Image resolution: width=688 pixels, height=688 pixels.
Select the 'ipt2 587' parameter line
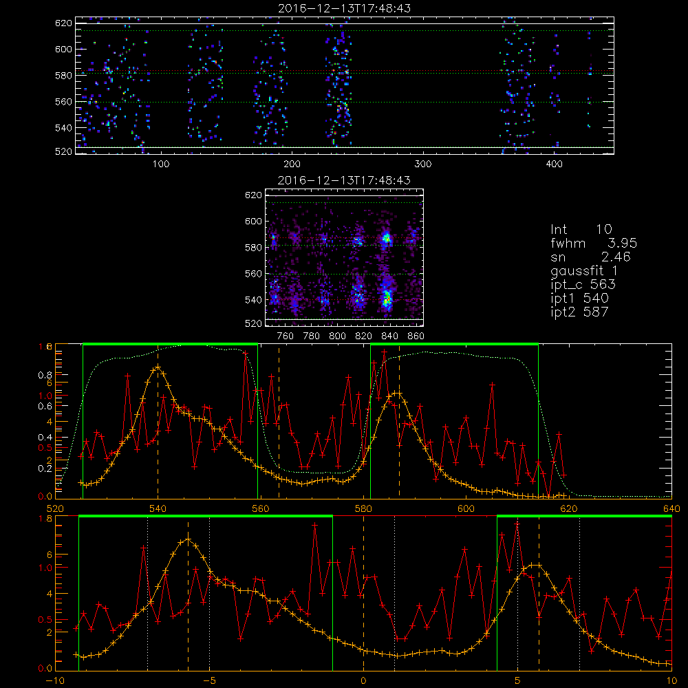579,312
